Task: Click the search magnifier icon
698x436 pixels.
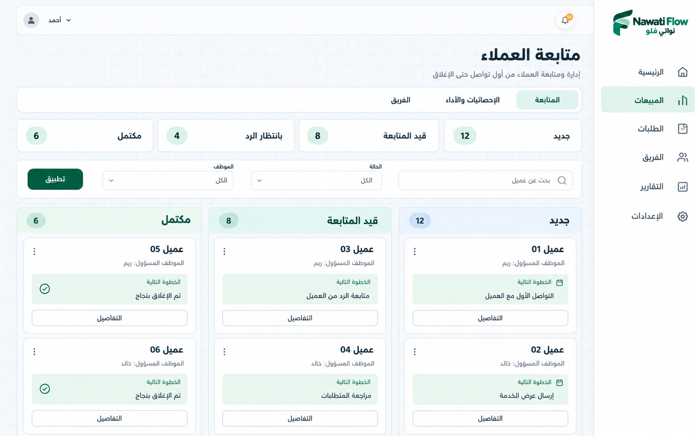Action: coord(562,181)
